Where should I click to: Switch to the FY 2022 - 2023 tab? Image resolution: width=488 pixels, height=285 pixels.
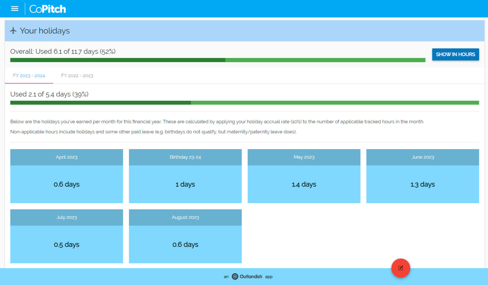pos(77,75)
